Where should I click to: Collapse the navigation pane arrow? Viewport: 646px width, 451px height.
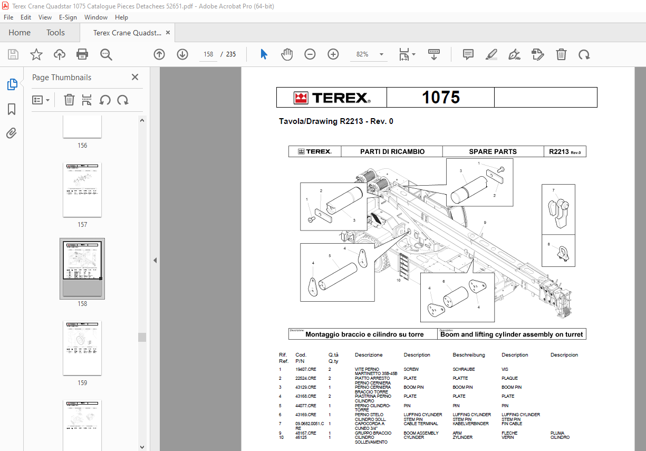[155, 260]
